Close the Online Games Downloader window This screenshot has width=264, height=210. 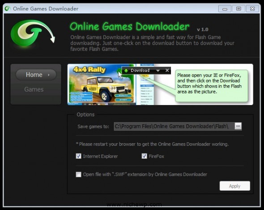[x=252, y=9]
